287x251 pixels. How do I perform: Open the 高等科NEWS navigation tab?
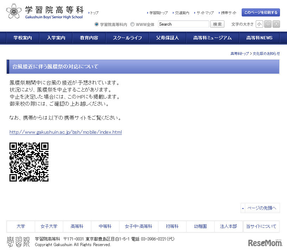point(259,38)
